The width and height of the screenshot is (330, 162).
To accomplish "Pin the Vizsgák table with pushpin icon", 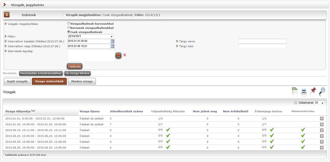I will 313,91.
